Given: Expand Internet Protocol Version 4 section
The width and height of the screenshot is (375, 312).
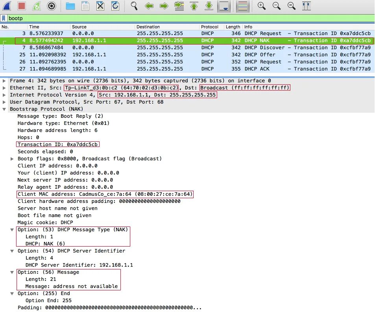Looking at the screenshot, I should [x=4, y=95].
